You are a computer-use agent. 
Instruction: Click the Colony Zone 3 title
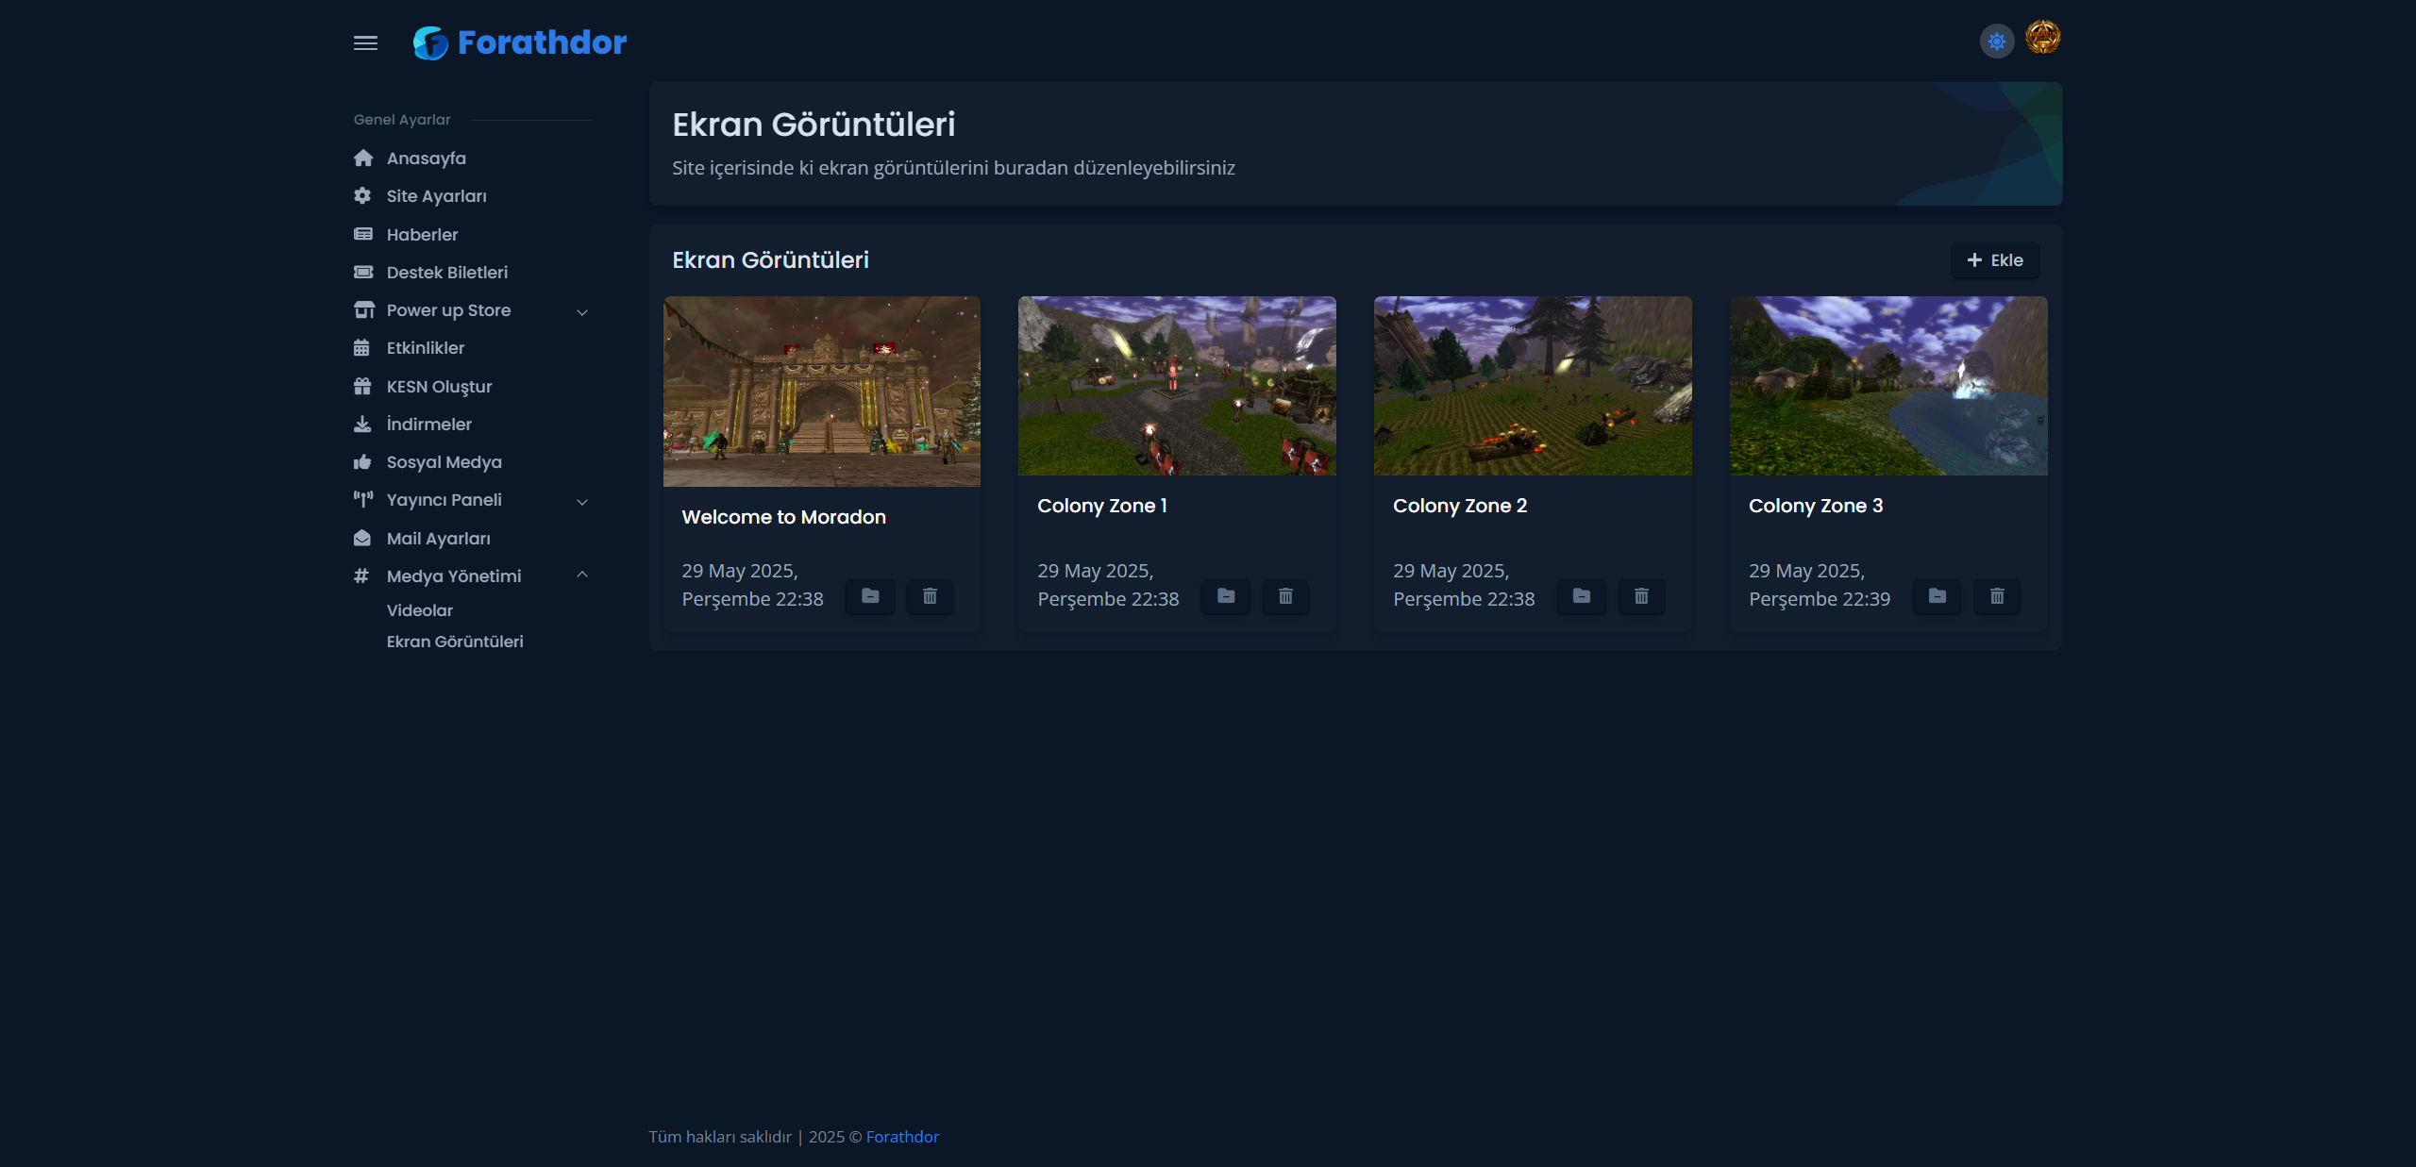1816,506
